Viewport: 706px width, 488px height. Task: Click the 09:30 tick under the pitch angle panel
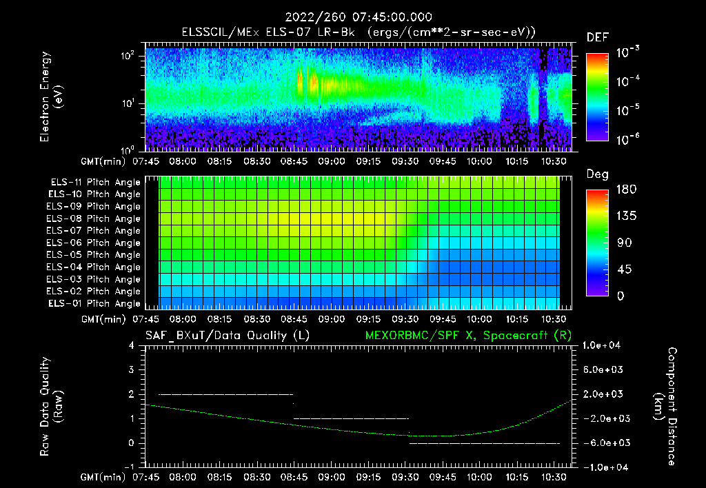(x=405, y=319)
